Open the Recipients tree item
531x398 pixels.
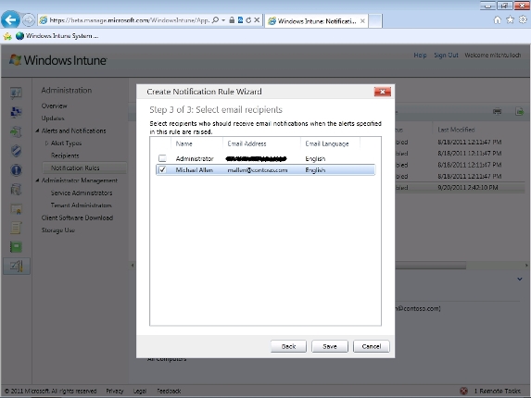[x=65, y=155]
